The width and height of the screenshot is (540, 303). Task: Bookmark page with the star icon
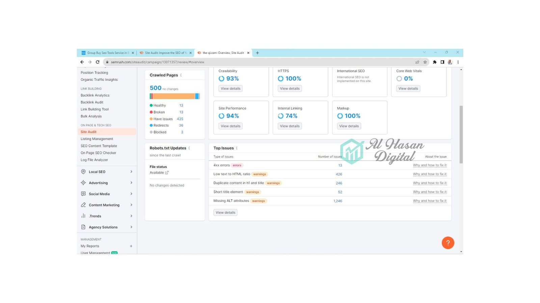[425, 62]
